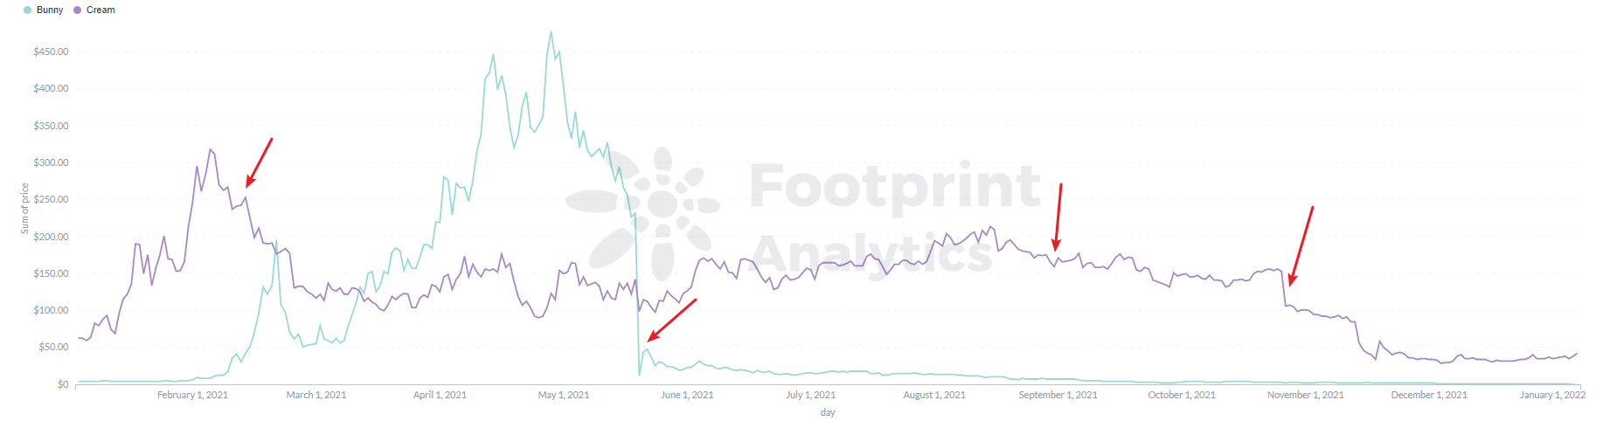Viewport: 1610px width, 428px height.
Task: Click the teal Bunny legend dot
Action: point(28,10)
